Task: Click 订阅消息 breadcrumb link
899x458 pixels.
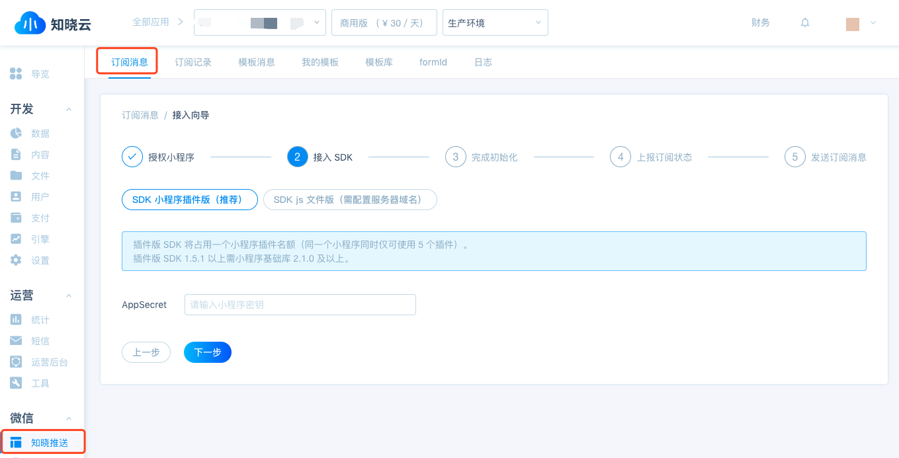Action: (x=140, y=115)
